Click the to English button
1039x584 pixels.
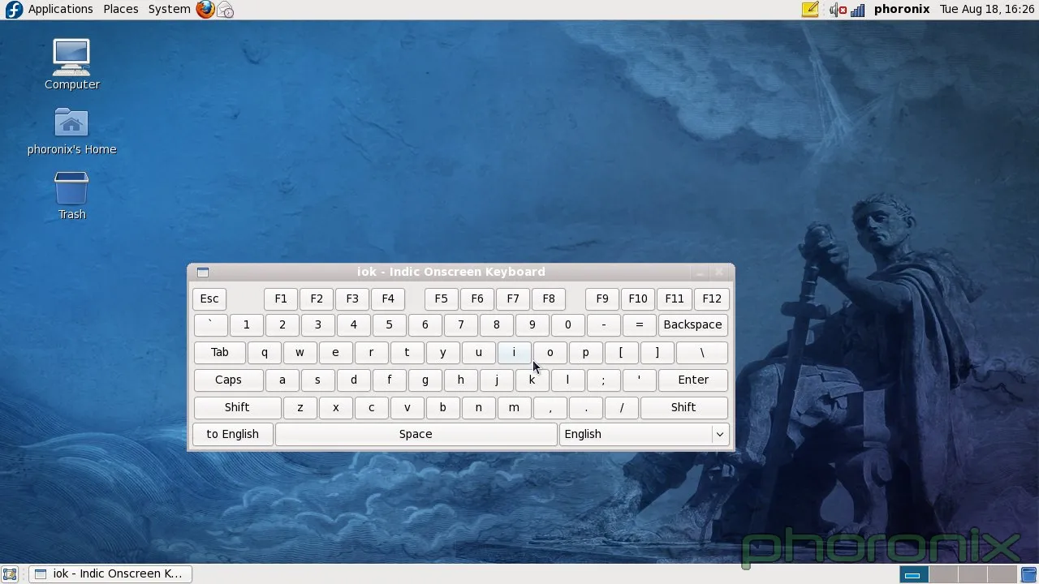point(232,435)
